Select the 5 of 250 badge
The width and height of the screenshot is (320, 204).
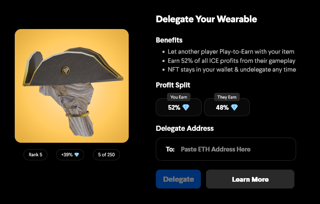(106, 155)
